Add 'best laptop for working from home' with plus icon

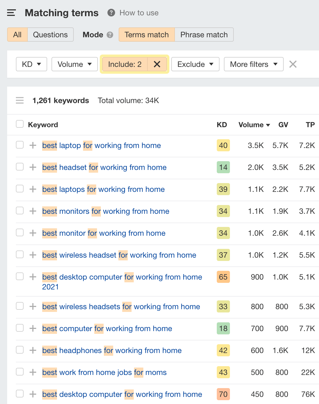(33, 145)
